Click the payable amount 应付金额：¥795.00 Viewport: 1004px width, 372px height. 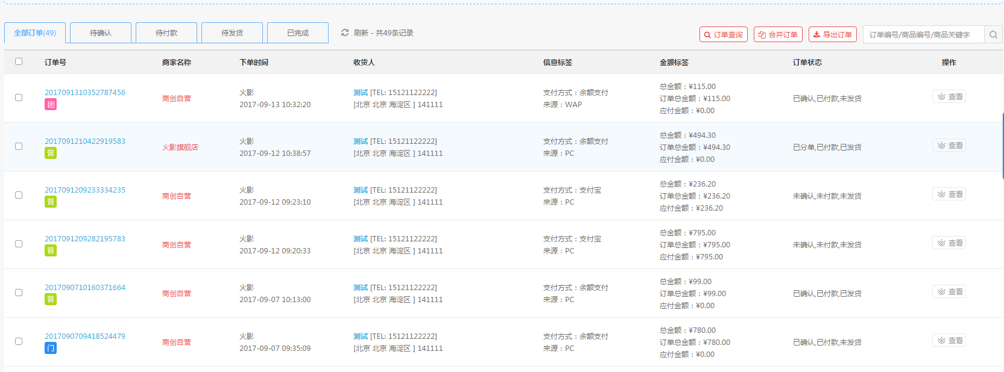(x=692, y=257)
